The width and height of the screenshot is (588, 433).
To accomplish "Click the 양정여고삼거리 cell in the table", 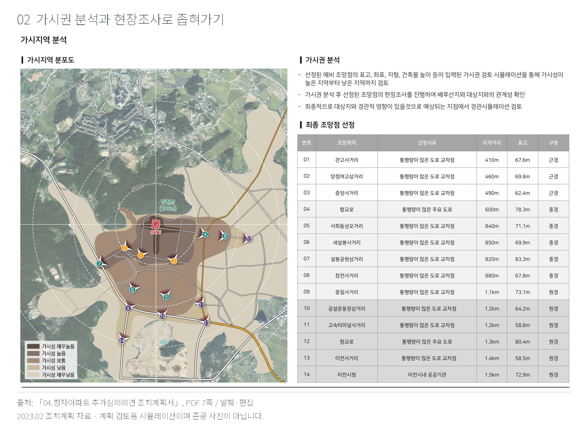I will click(x=346, y=177).
